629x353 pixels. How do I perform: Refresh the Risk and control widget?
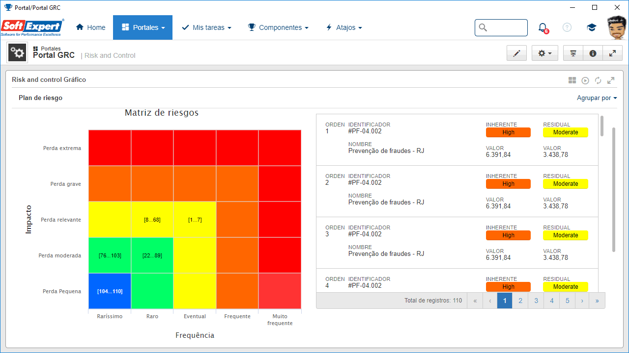[x=598, y=80]
